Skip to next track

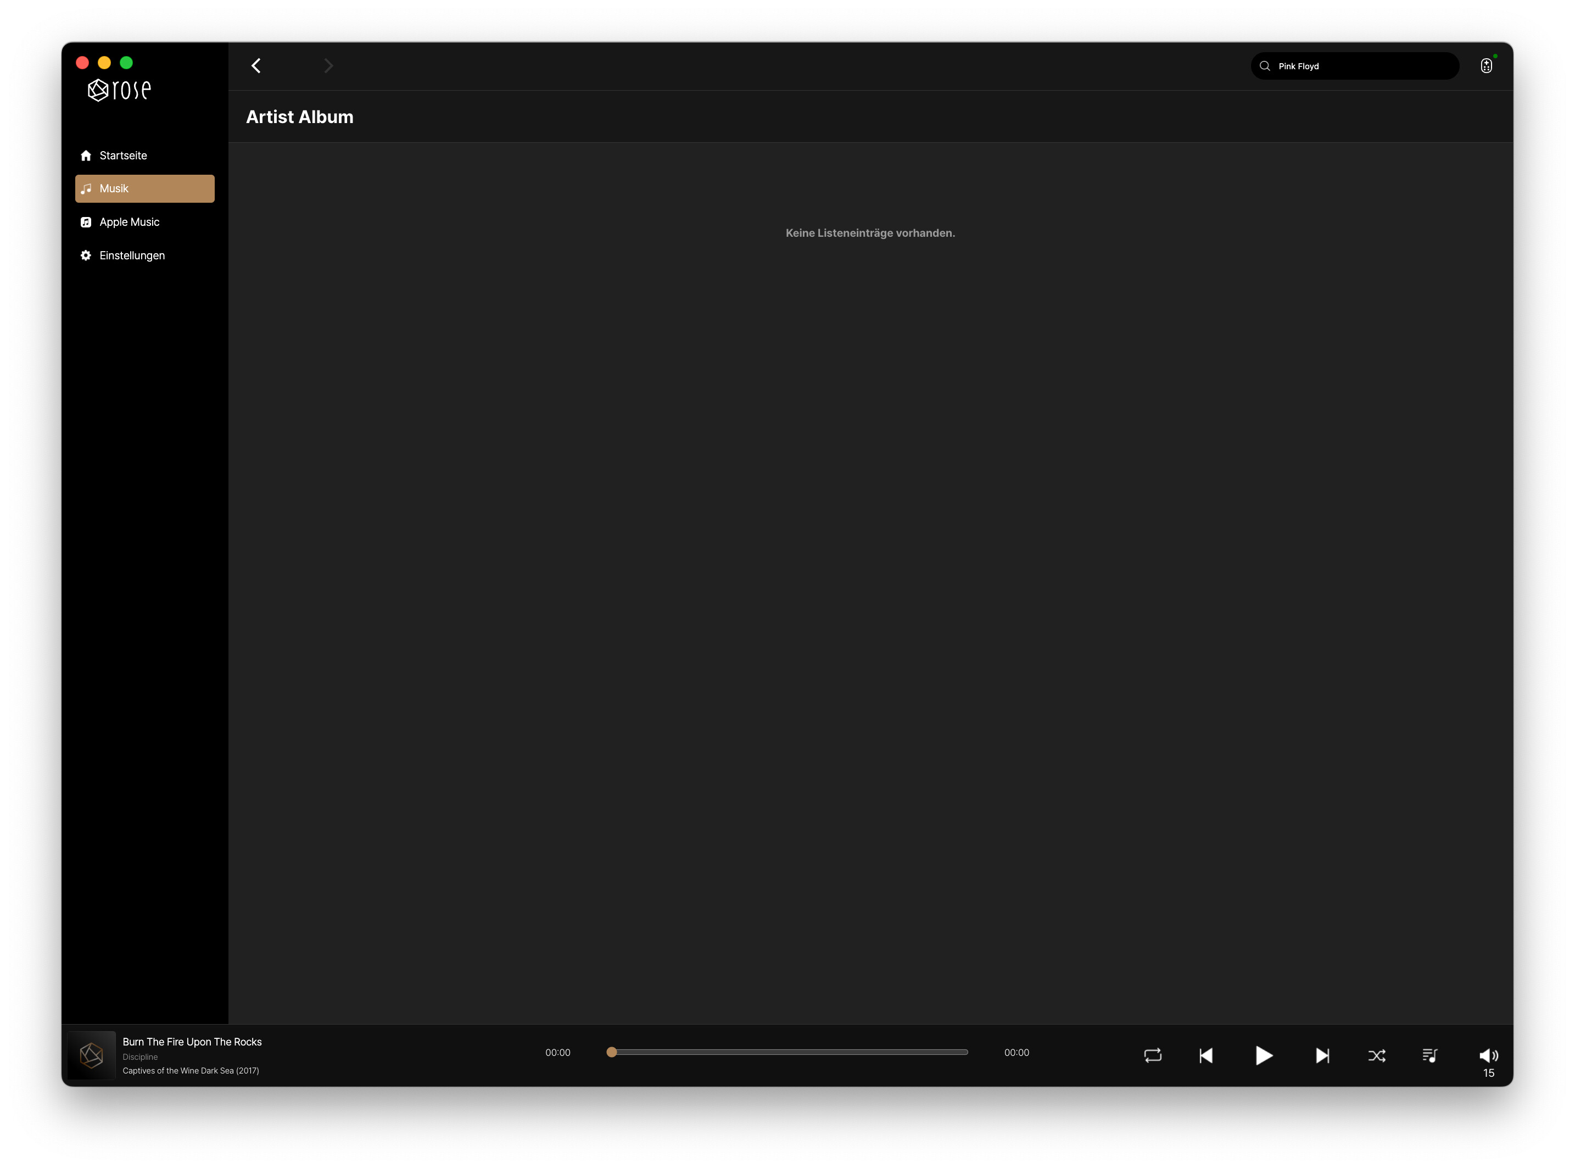click(1322, 1055)
